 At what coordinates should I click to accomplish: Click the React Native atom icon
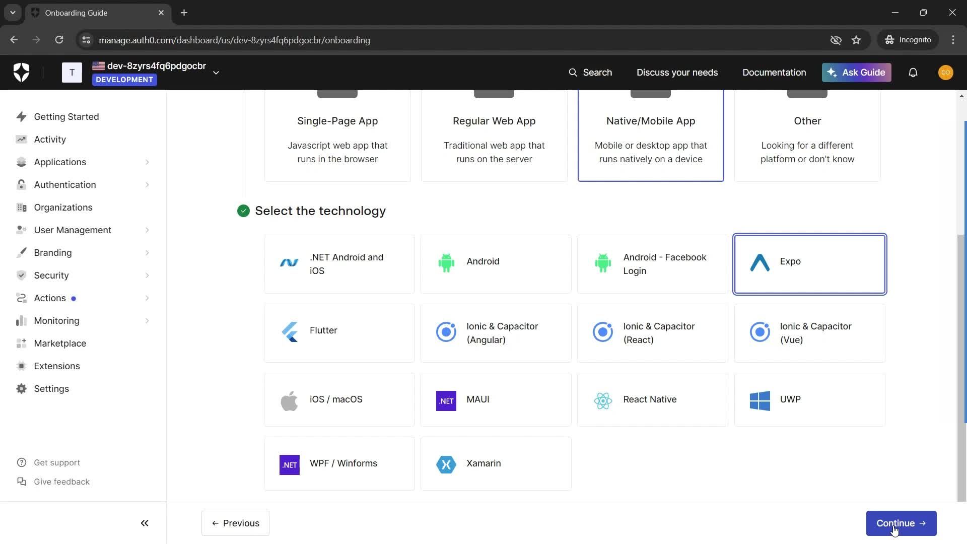pos(603,401)
